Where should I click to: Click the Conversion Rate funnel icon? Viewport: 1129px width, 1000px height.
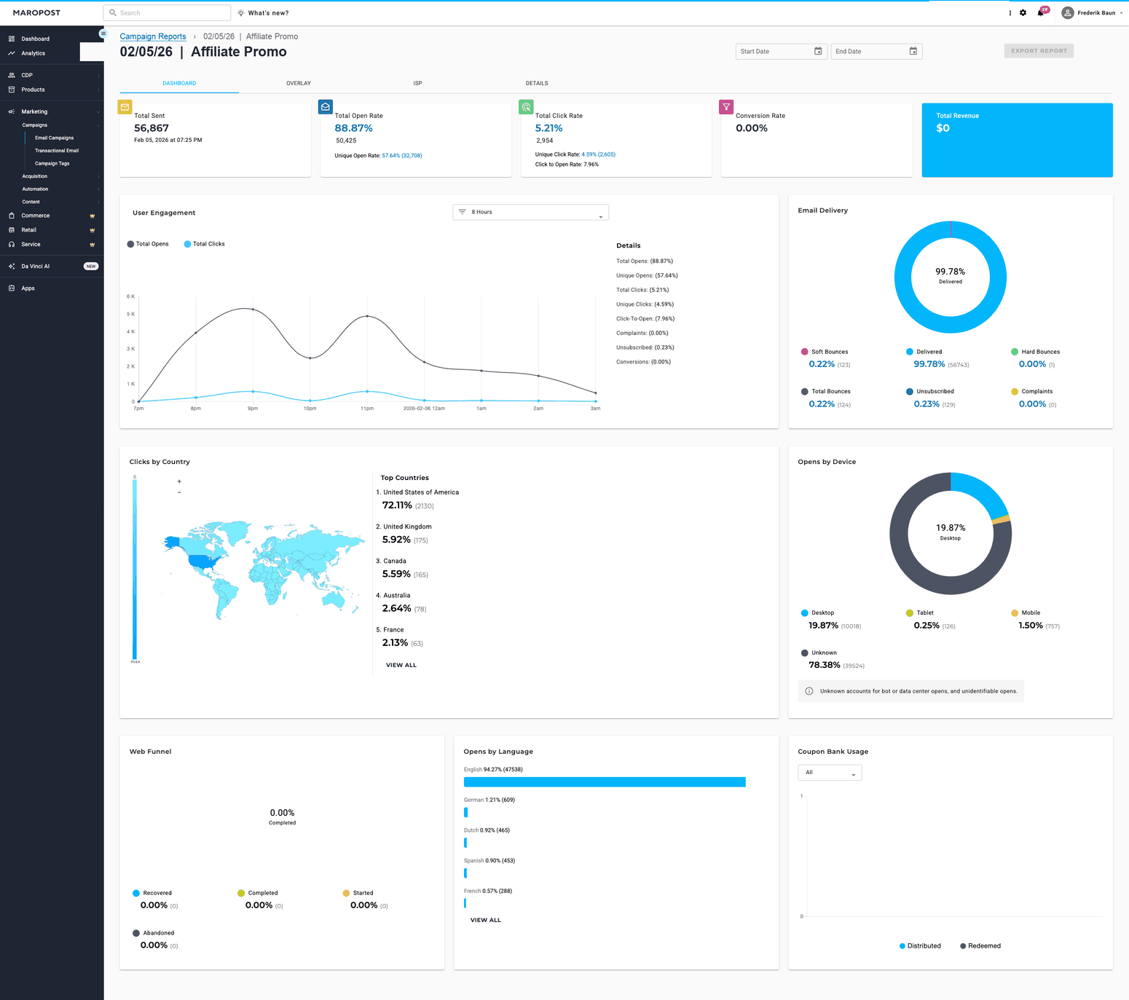click(726, 107)
